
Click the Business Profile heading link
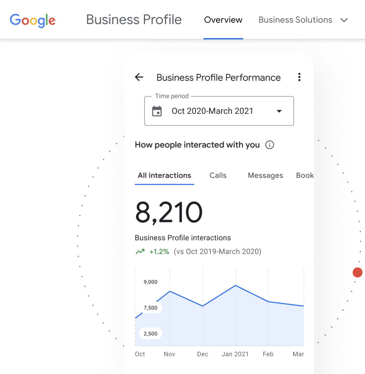(x=134, y=19)
